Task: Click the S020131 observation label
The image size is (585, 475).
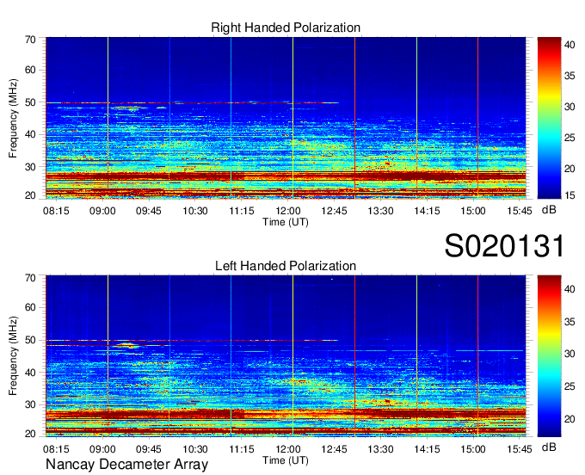Action: (504, 246)
